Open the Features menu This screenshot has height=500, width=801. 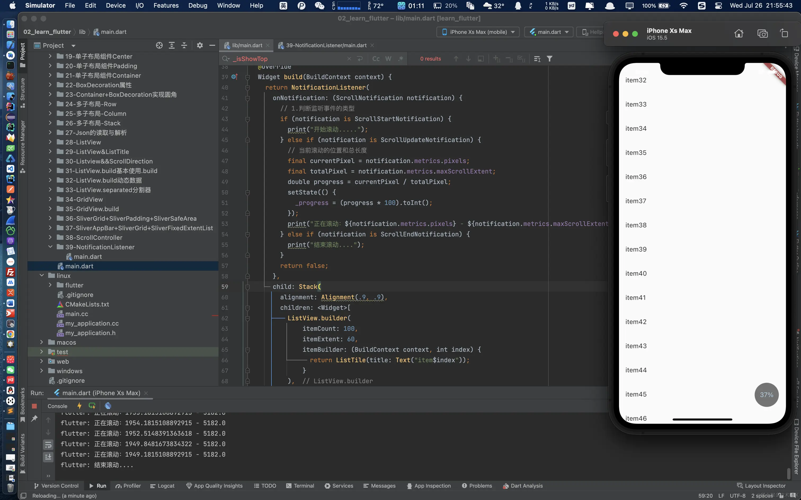[166, 6]
